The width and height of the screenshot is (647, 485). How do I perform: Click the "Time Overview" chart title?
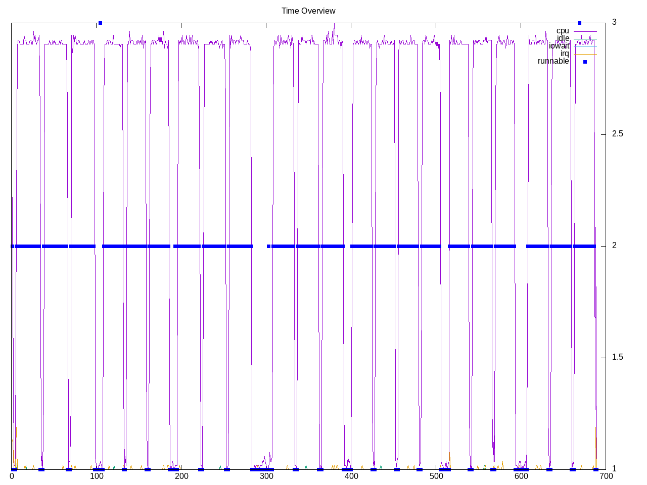coord(308,11)
